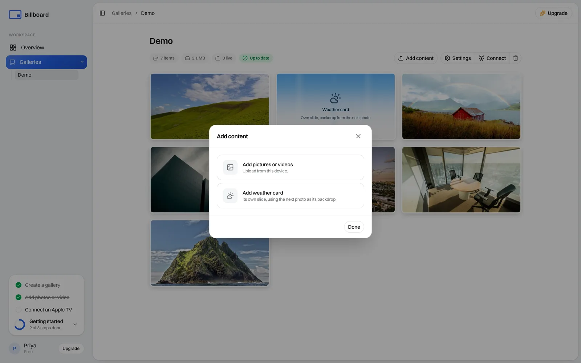
Task: Click the top-right Upgrade button
Action: (x=553, y=13)
